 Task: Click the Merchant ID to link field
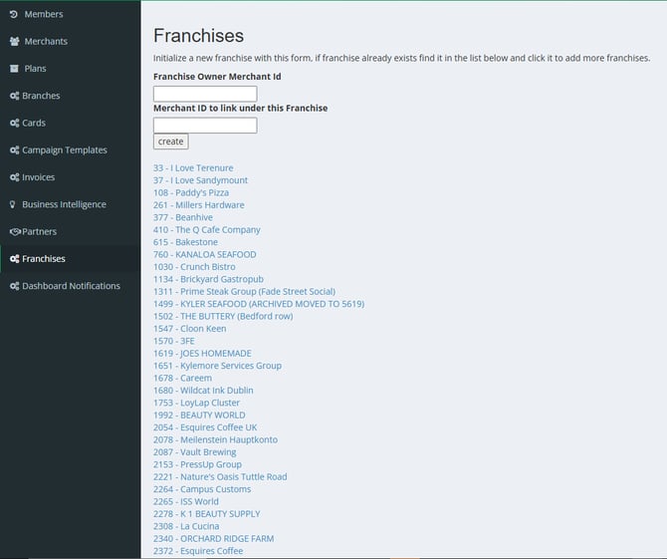[205, 126]
